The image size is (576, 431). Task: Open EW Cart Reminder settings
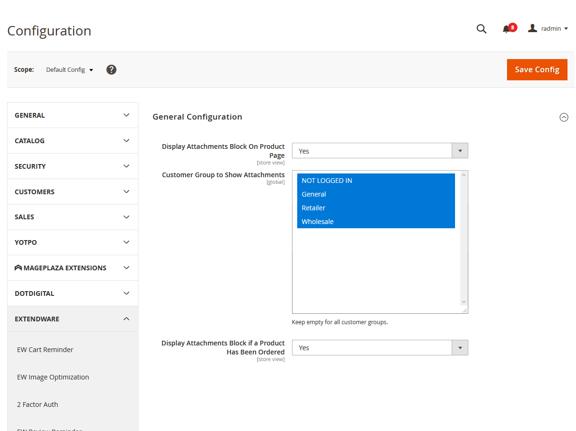click(45, 350)
